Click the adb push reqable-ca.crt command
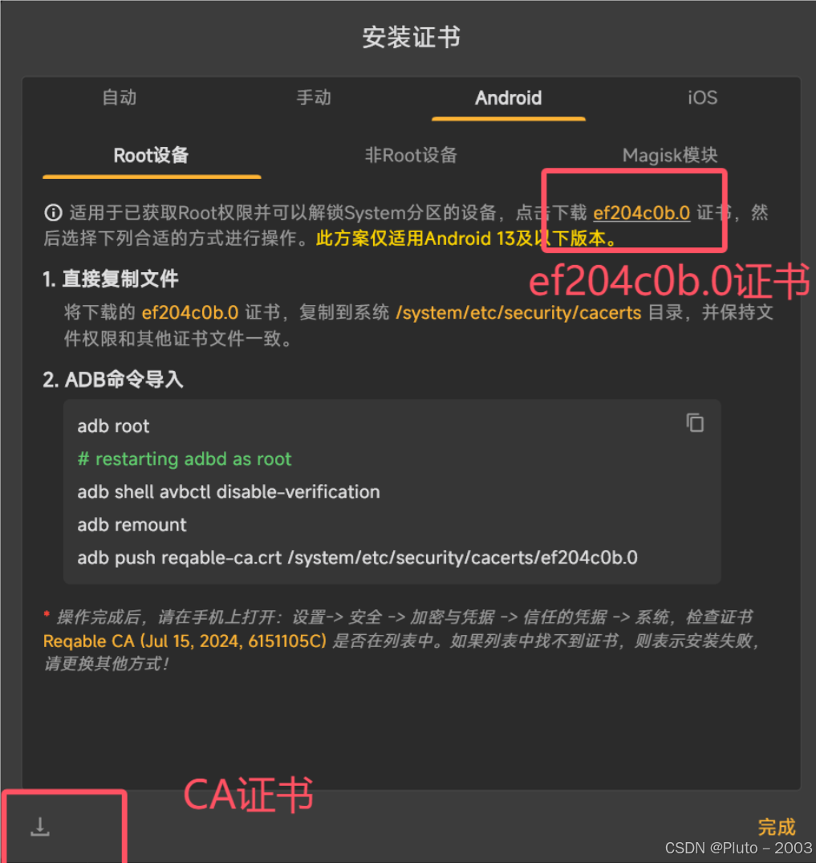The width and height of the screenshot is (816, 863). pyautogui.click(x=358, y=557)
